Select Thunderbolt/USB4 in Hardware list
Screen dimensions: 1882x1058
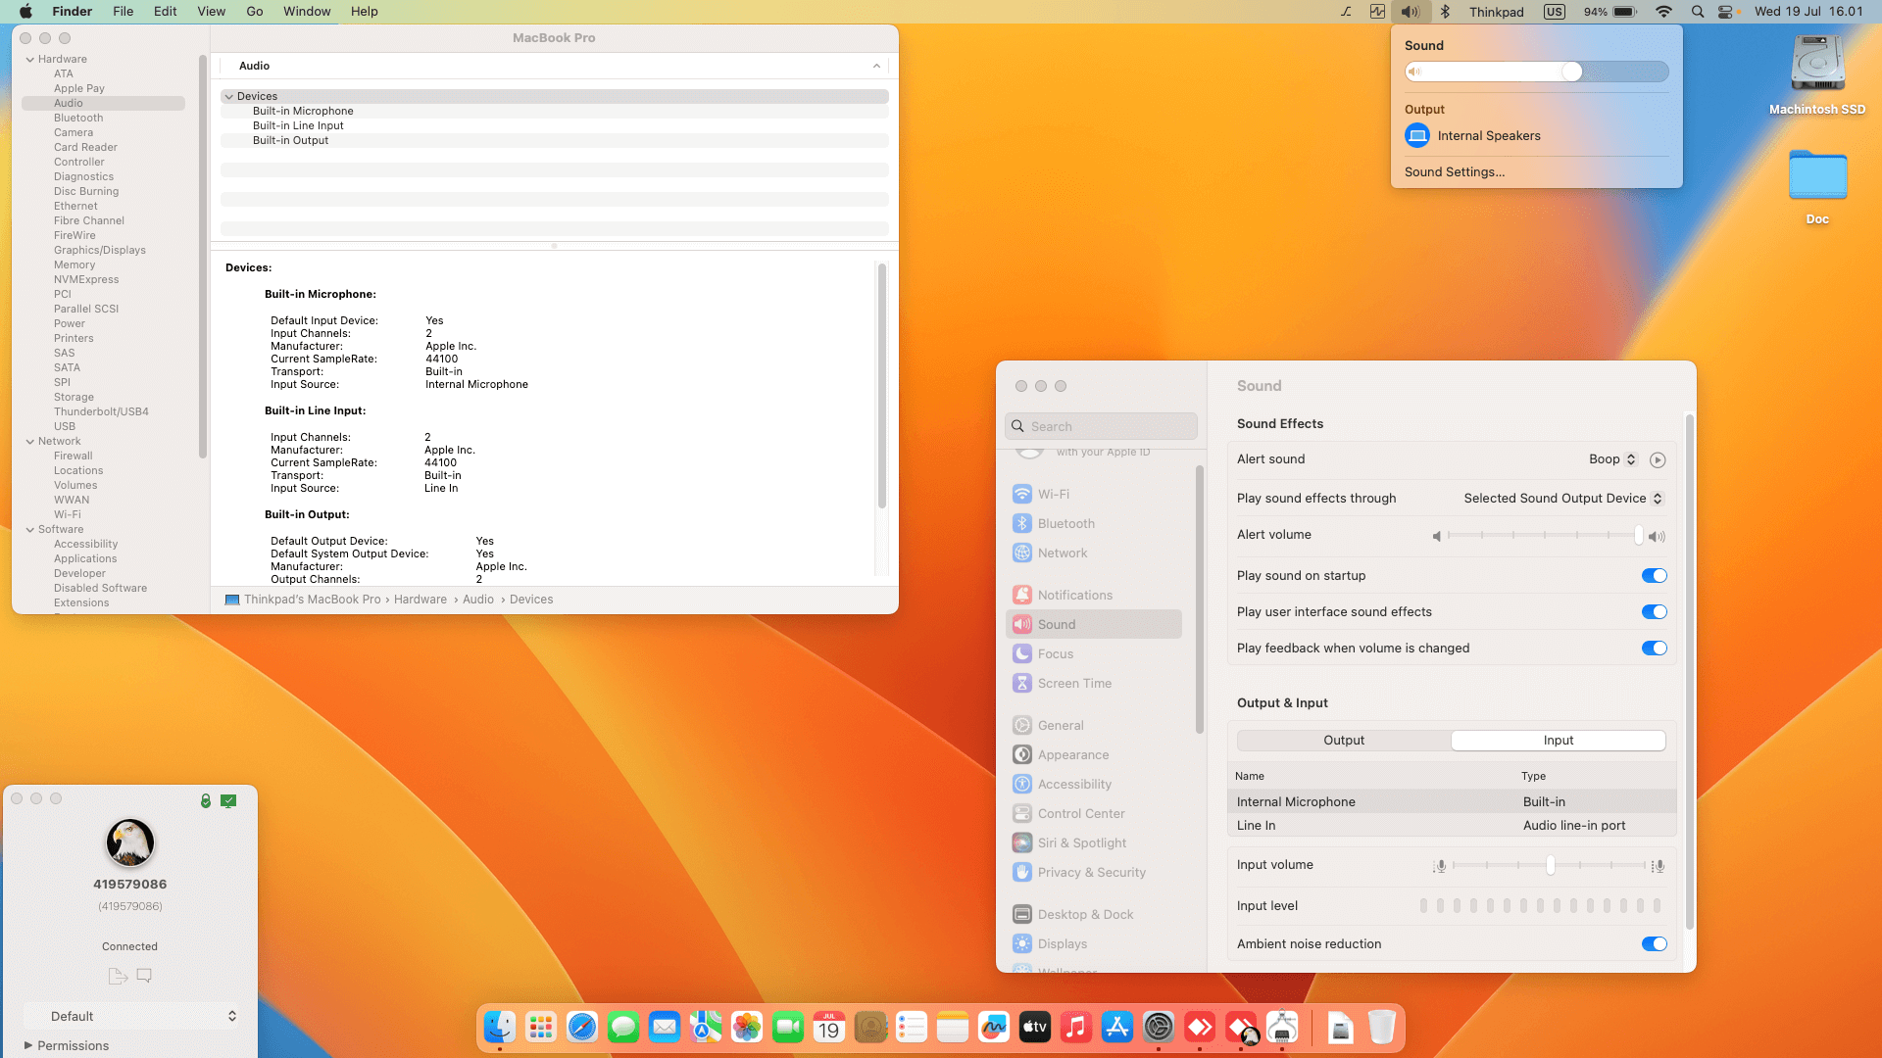point(101,412)
